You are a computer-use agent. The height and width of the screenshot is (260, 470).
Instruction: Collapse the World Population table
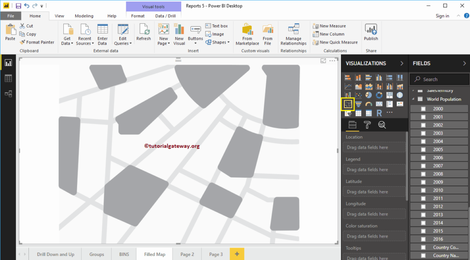click(414, 99)
